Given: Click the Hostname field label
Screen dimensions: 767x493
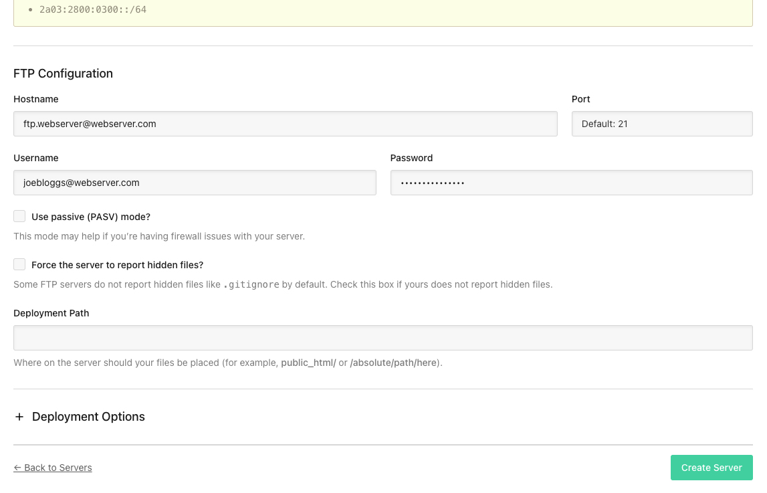Looking at the screenshot, I should click(36, 99).
